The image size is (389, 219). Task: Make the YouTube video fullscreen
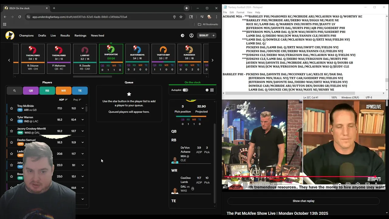[x=377, y=184]
